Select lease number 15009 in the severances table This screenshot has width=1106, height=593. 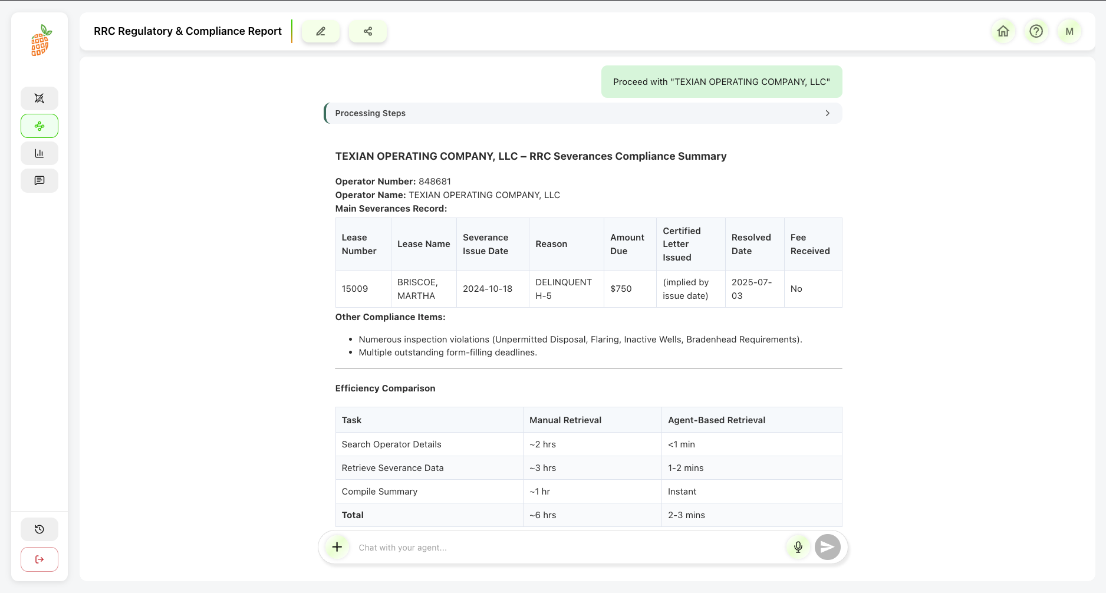354,288
